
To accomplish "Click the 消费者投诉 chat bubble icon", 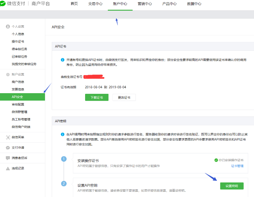I will [x=8, y=158].
